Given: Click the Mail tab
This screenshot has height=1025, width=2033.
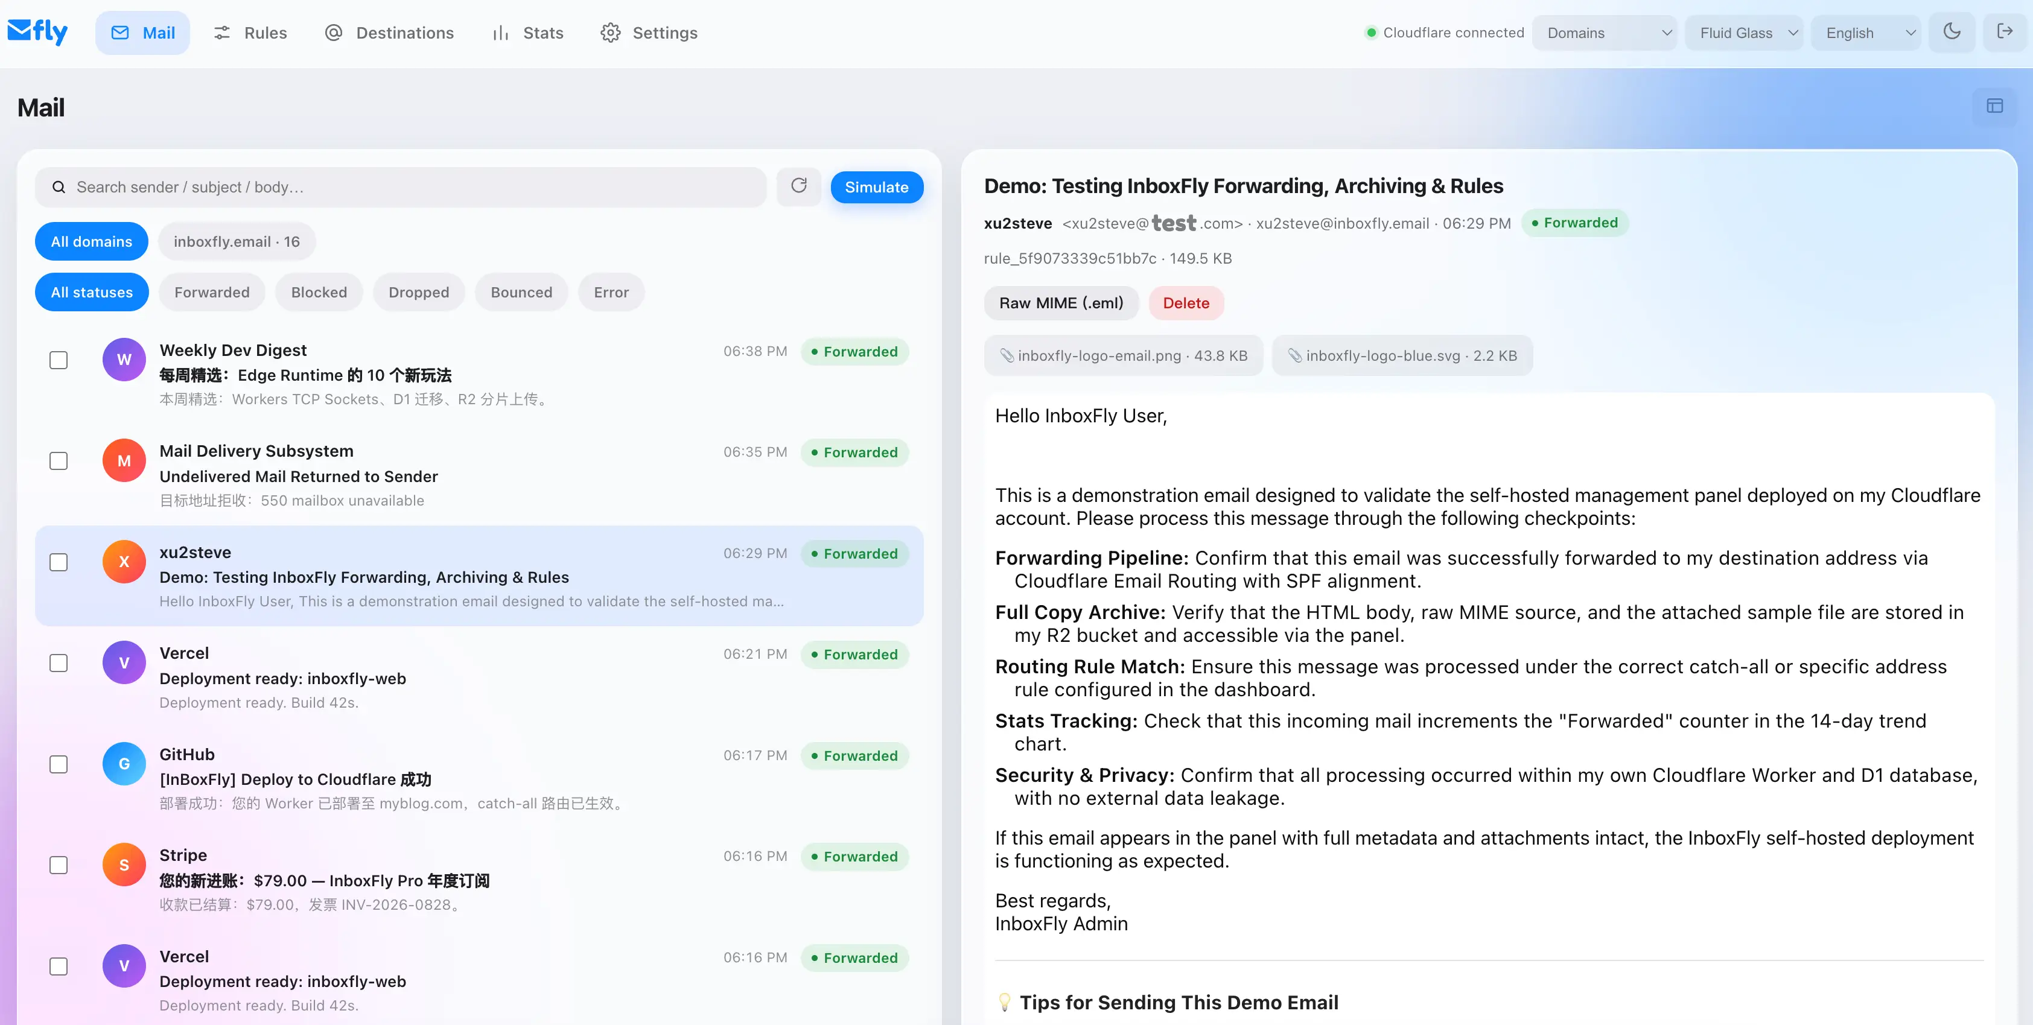Looking at the screenshot, I should (x=143, y=33).
